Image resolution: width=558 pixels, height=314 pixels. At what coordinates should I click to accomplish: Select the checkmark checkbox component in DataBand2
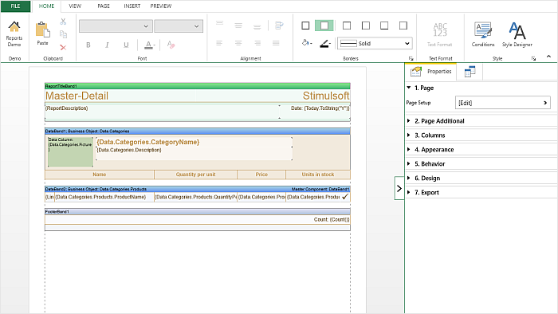(x=345, y=197)
